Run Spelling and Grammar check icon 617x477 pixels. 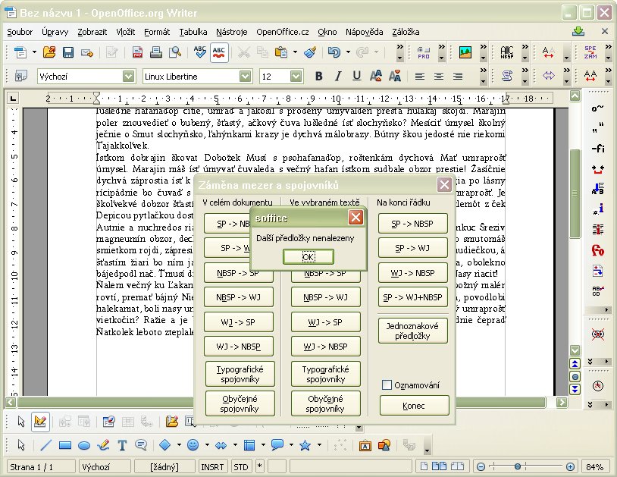(x=200, y=52)
